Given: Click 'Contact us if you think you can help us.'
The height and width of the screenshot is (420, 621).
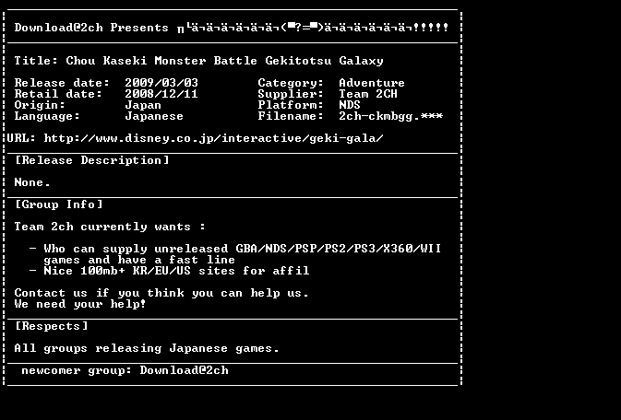Looking at the screenshot, I should click(x=161, y=293).
